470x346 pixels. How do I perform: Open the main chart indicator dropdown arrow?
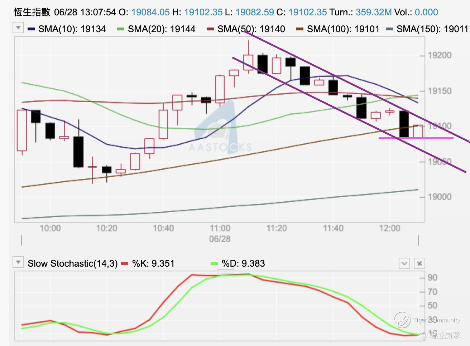(x=18, y=28)
